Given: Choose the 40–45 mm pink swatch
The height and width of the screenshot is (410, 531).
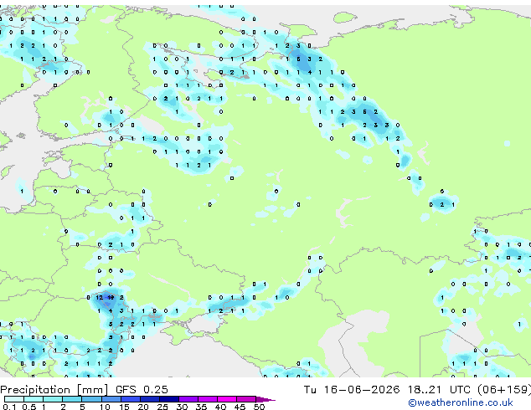Looking at the screenshot, I should tap(227, 399).
